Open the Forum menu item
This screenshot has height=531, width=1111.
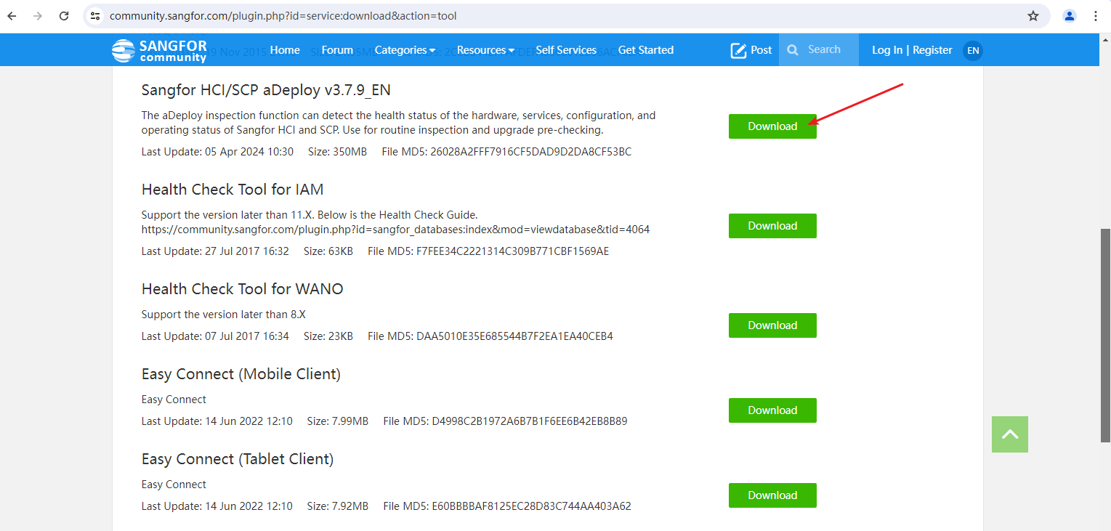tap(337, 50)
